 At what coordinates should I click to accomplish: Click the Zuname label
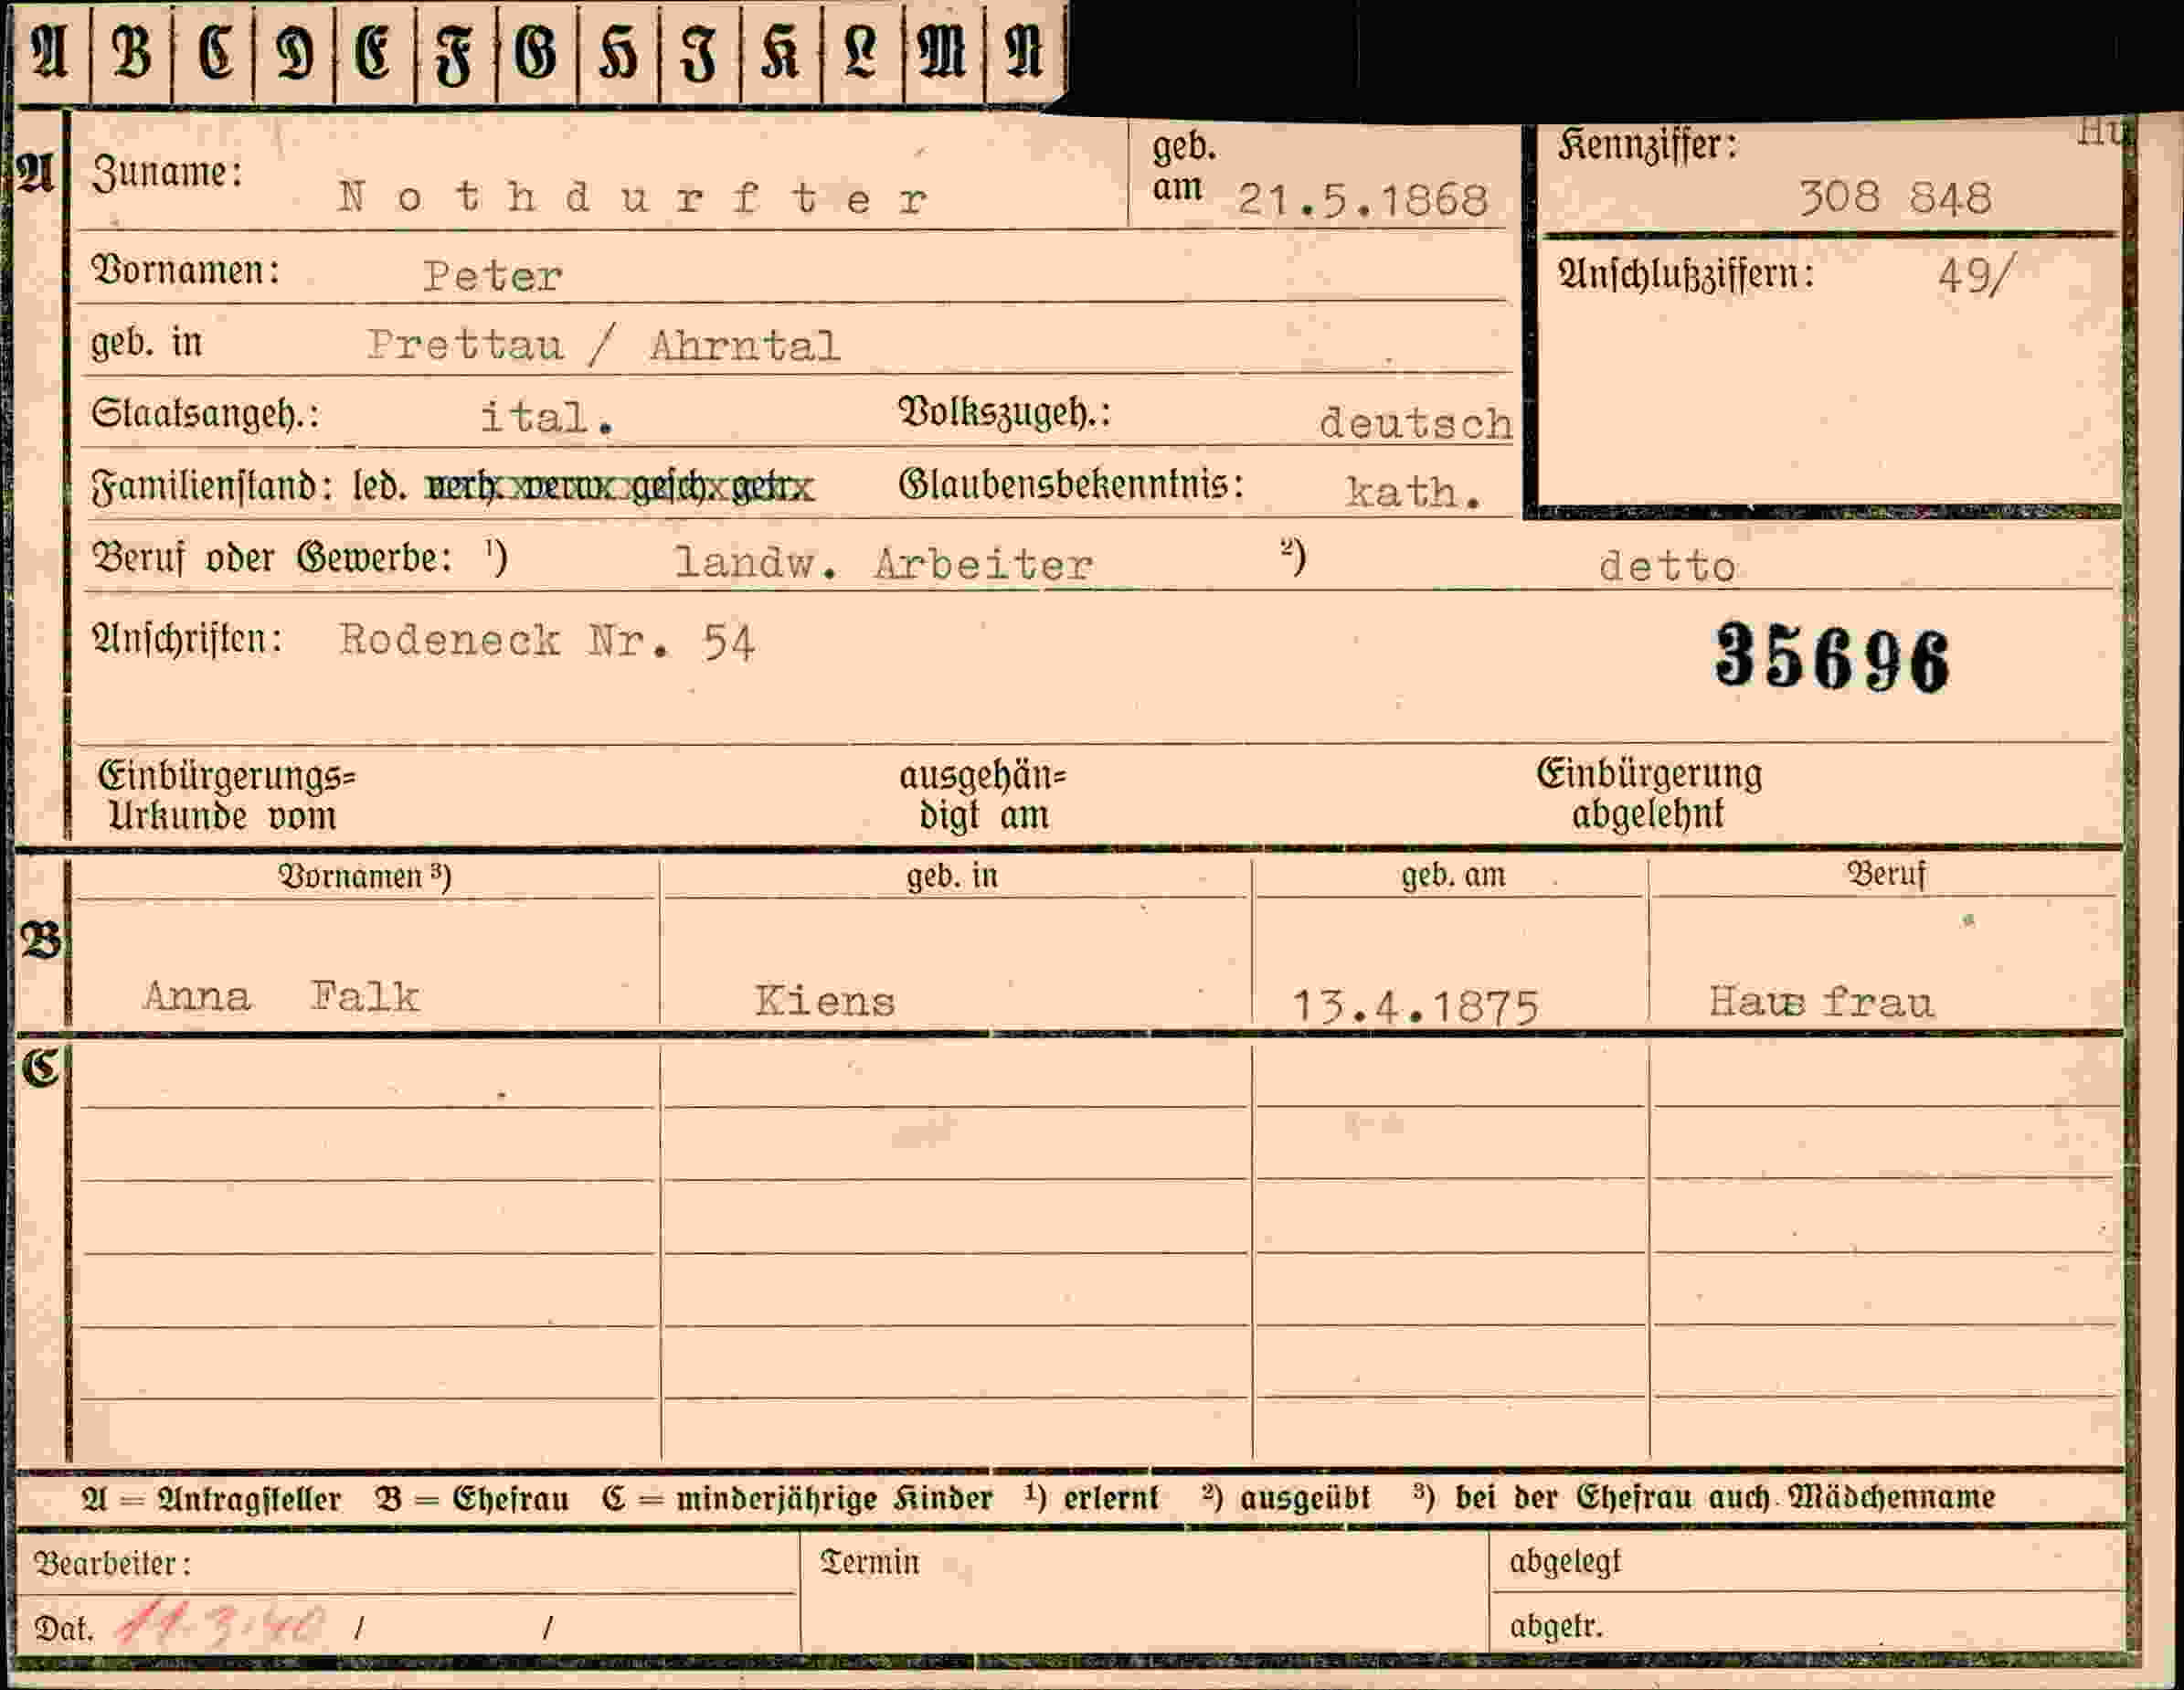click(x=167, y=174)
